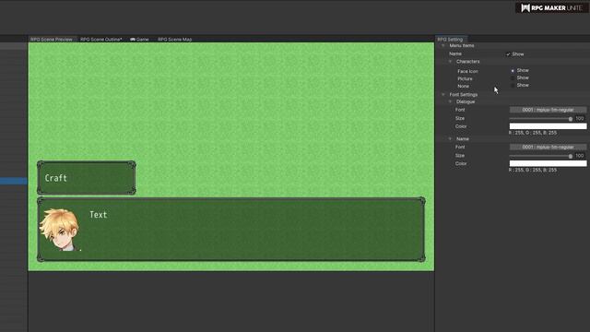
Task: Select the None Show radio button
Action: click(513, 86)
